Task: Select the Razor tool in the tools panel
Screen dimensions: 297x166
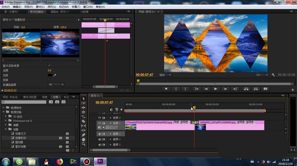Action: (83, 121)
